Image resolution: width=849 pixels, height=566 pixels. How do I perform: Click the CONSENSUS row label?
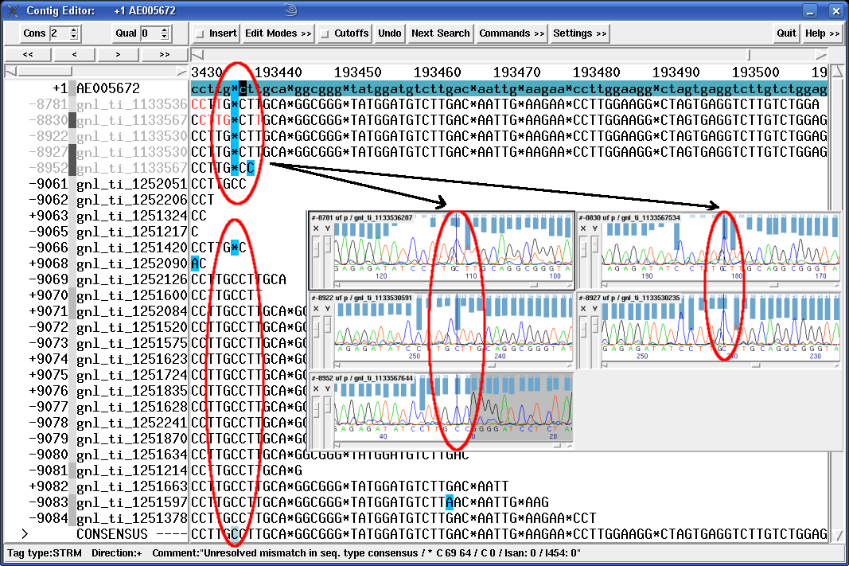[x=112, y=534]
